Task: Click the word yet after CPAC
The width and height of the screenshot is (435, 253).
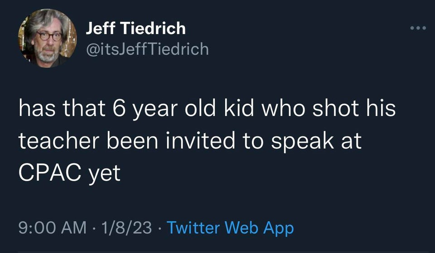Action: (105, 174)
